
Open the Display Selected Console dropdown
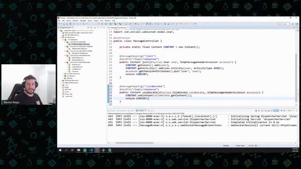(x=286, y=111)
